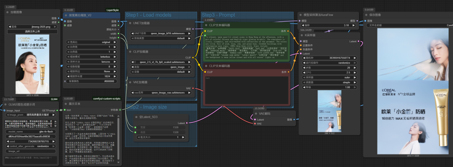This screenshot has width=453, height=167.
Task: Collapse the VAE加载器 node title dot
Action: click(x=130, y=82)
